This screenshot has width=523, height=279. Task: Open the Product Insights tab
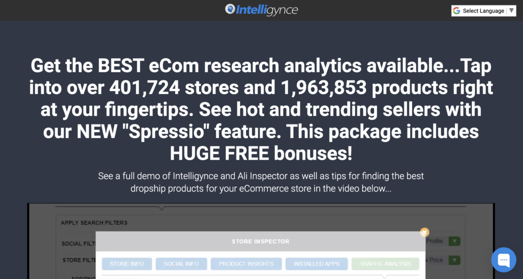click(246, 264)
